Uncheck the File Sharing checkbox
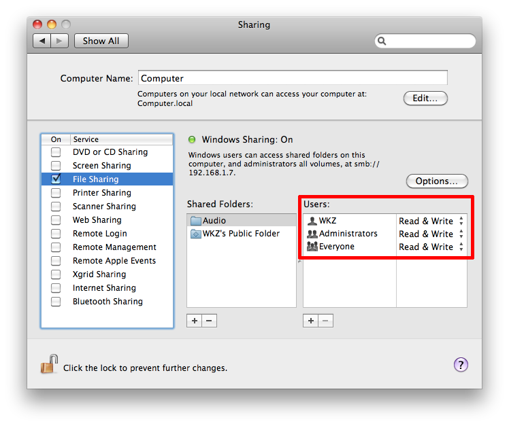The height and width of the screenshot is (426, 509). point(56,179)
